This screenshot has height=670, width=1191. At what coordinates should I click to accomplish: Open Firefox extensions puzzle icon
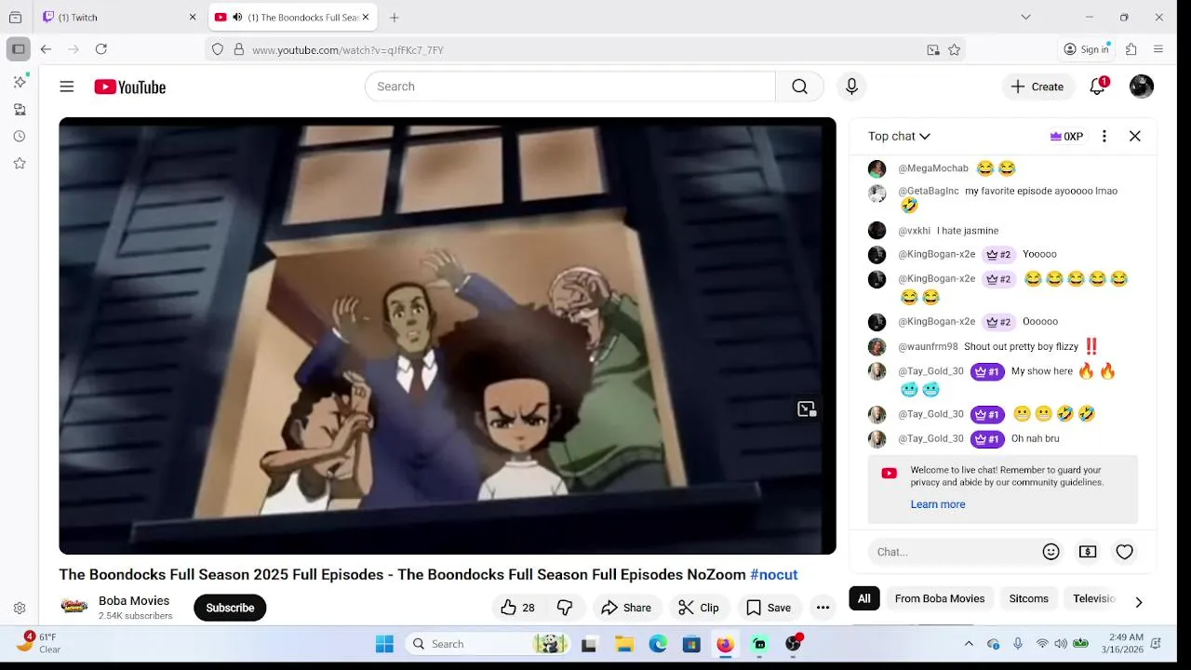pyautogui.click(x=1131, y=49)
